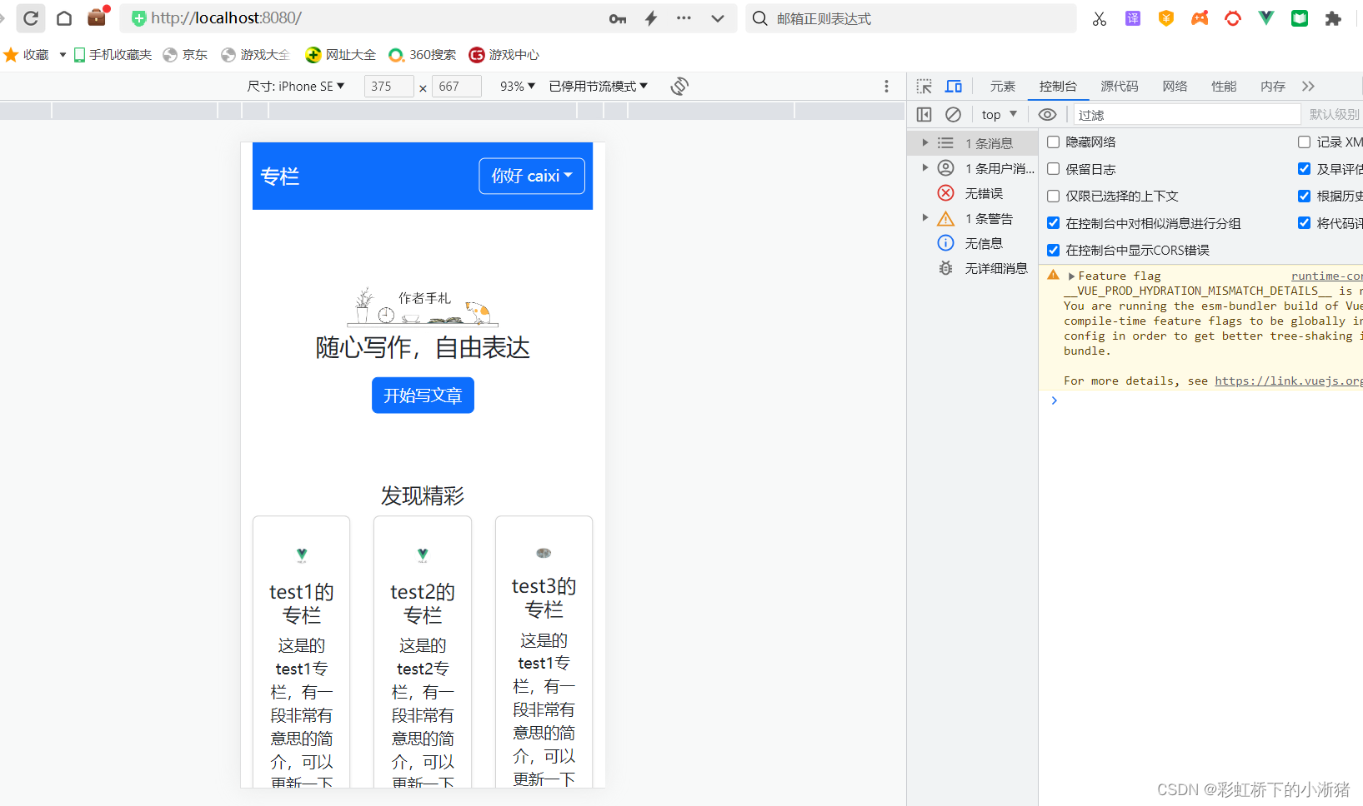
Task: Select the 1 条警告 warning filter icon
Action: point(945,218)
